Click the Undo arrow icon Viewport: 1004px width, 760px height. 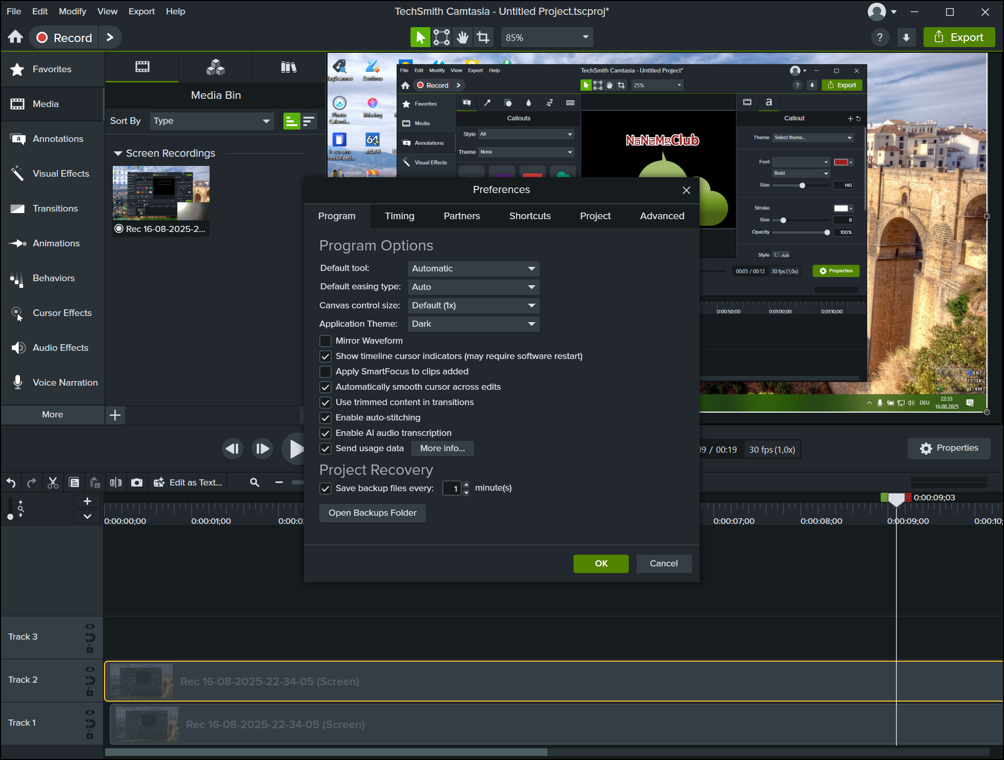coord(11,482)
